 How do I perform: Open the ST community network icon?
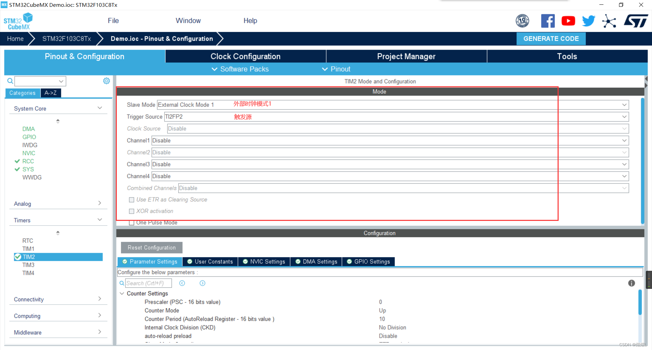pyautogui.click(x=609, y=21)
